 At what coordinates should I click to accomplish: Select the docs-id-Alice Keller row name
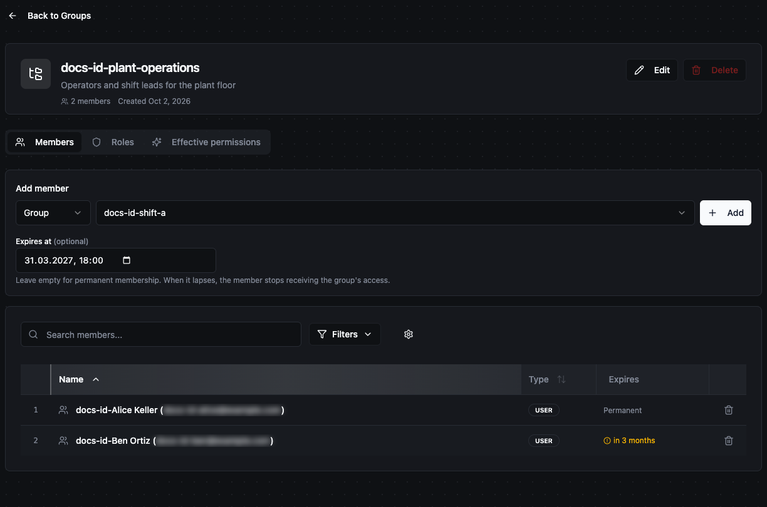[180, 410]
